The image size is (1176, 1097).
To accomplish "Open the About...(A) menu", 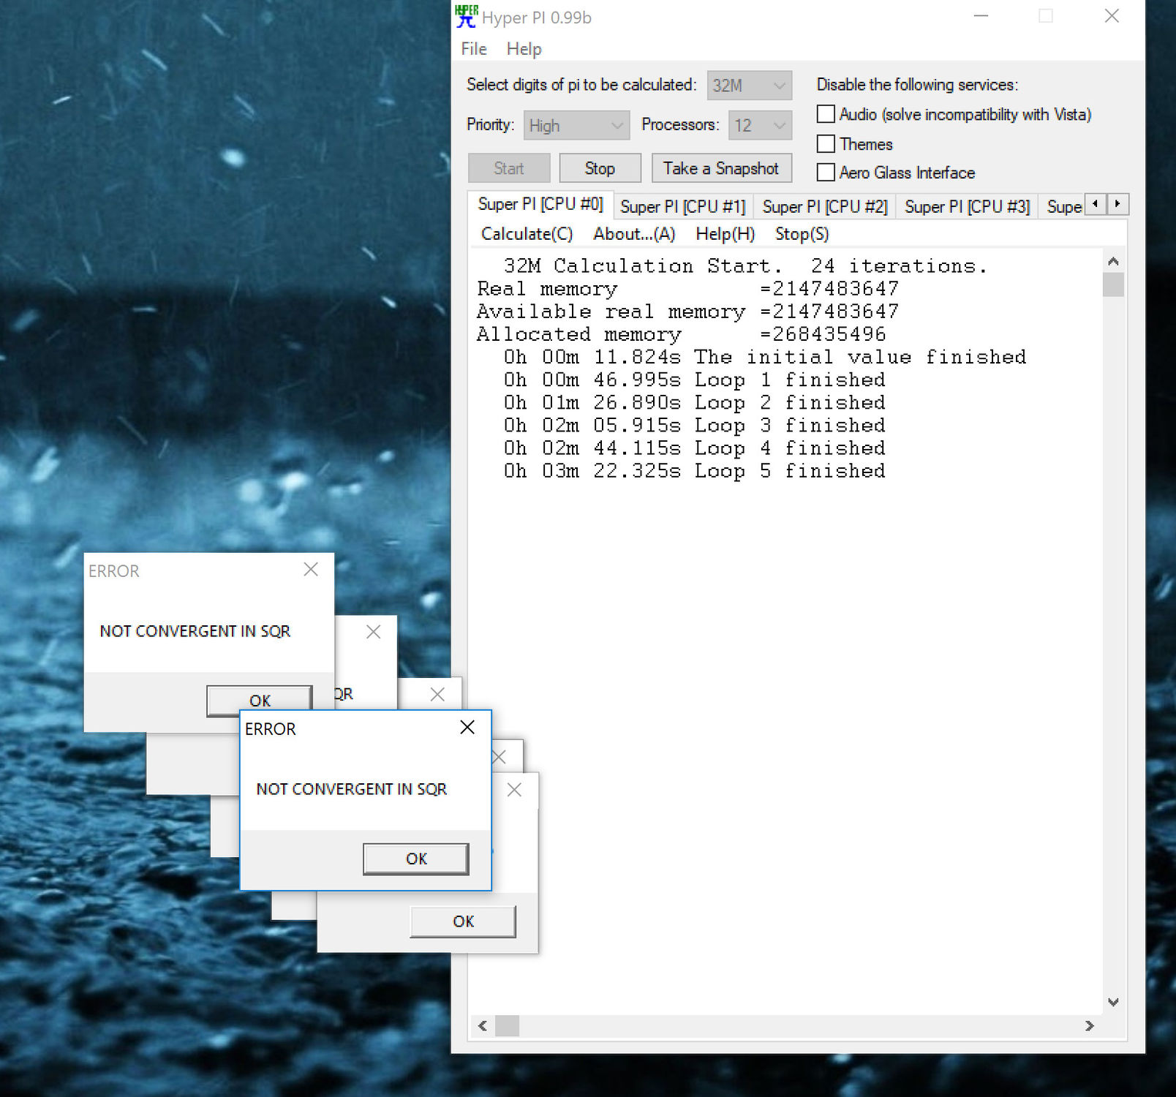I will (x=634, y=234).
